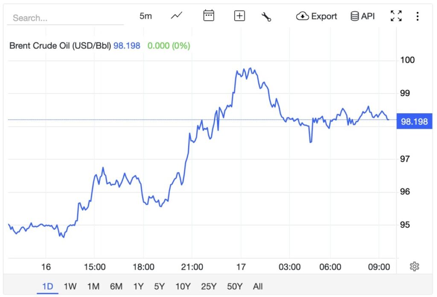Click the API database icon
437x297 pixels.
coord(354,16)
